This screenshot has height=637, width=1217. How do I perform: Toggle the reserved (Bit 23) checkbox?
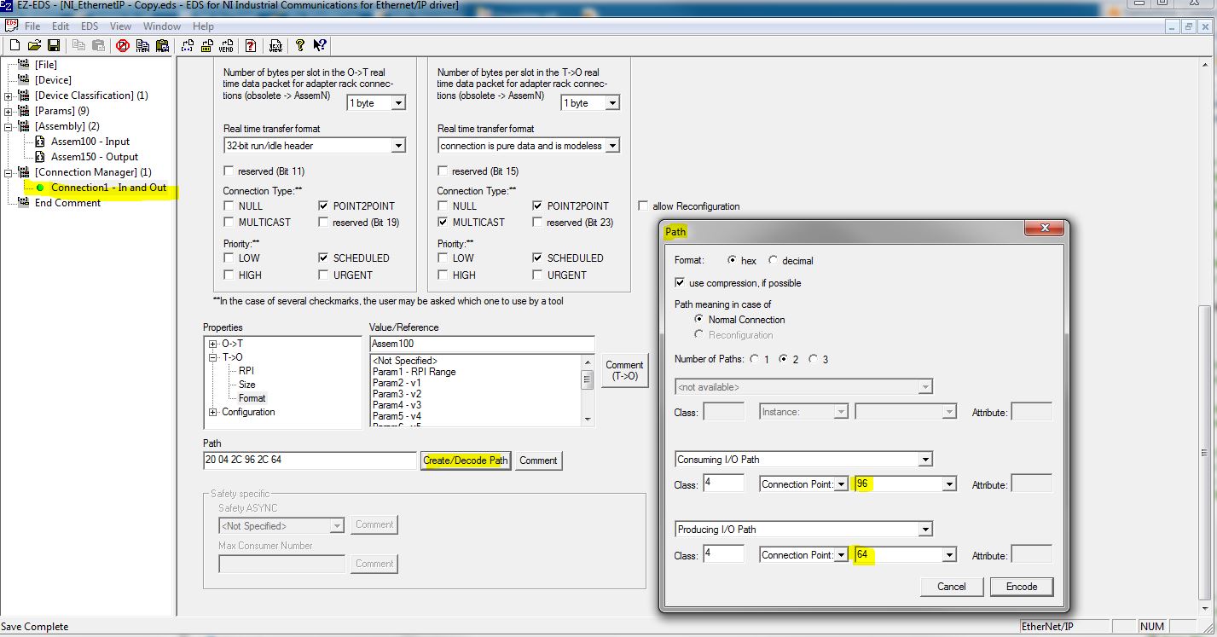[x=538, y=222]
